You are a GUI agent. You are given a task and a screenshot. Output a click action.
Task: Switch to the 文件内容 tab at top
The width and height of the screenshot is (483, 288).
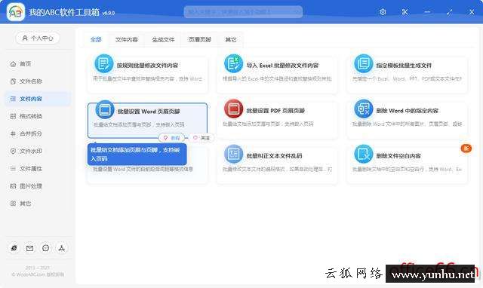pyautogui.click(x=126, y=40)
